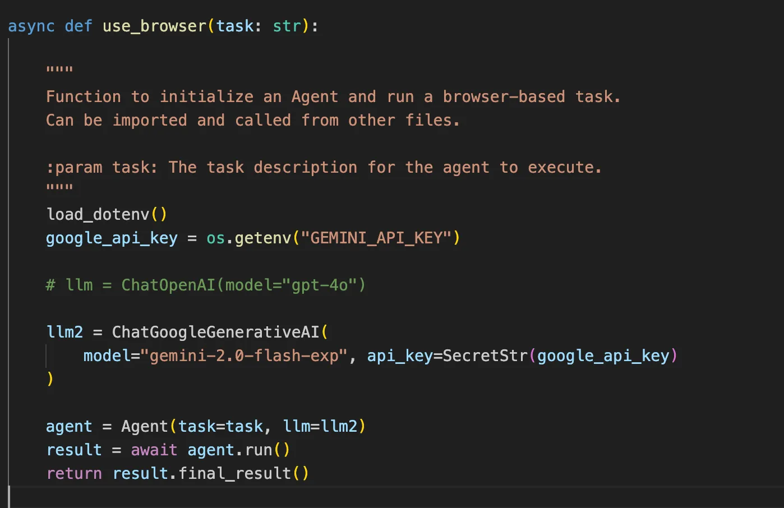Viewport: 784px width, 508px height.
Task: Click the "gemini-2.0-flash-exp" model string
Action: click(x=244, y=355)
